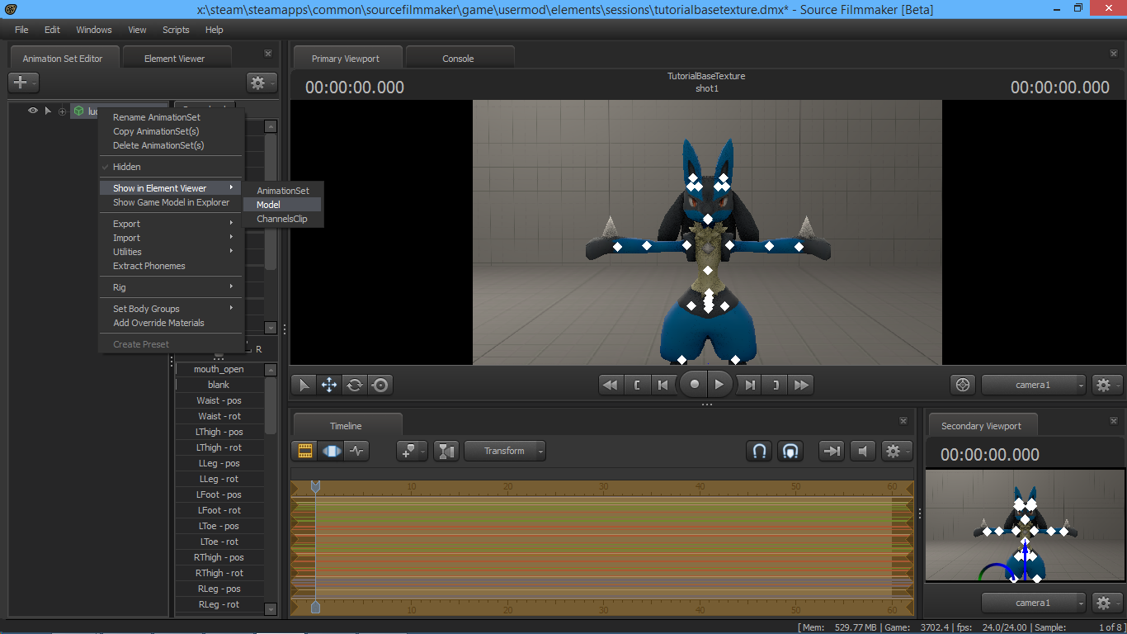Image resolution: width=1127 pixels, height=634 pixels.
Task: Toggle the first timeline snap magnet
Action: (x=760, y=451)
